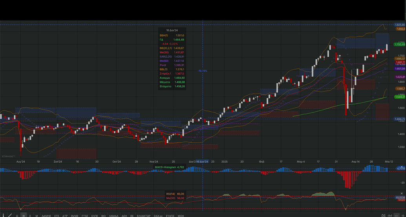Screen dimensions: 406x217
Task: Click the purple 1.657,36 price label
Action: [x=400, y=68]
